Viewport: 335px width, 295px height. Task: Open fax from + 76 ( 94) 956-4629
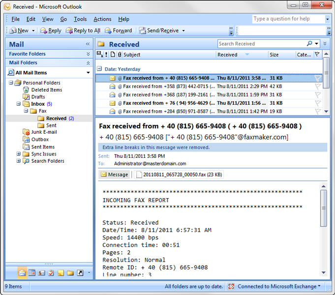click(x=209, y=103)
